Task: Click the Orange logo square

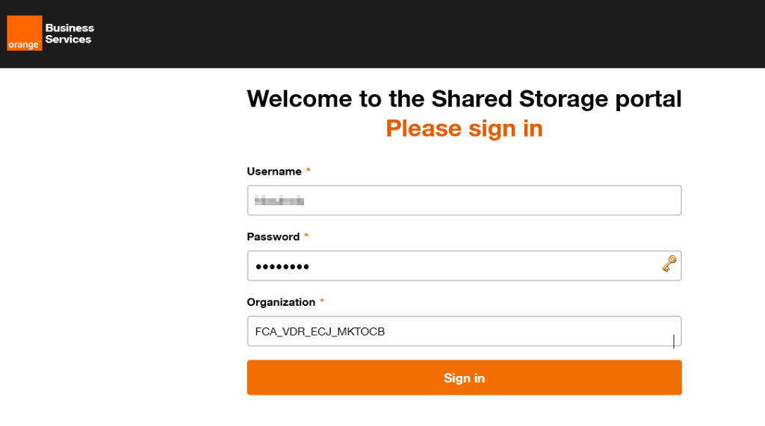Action: pyautogui.click(x=25, y=33)
